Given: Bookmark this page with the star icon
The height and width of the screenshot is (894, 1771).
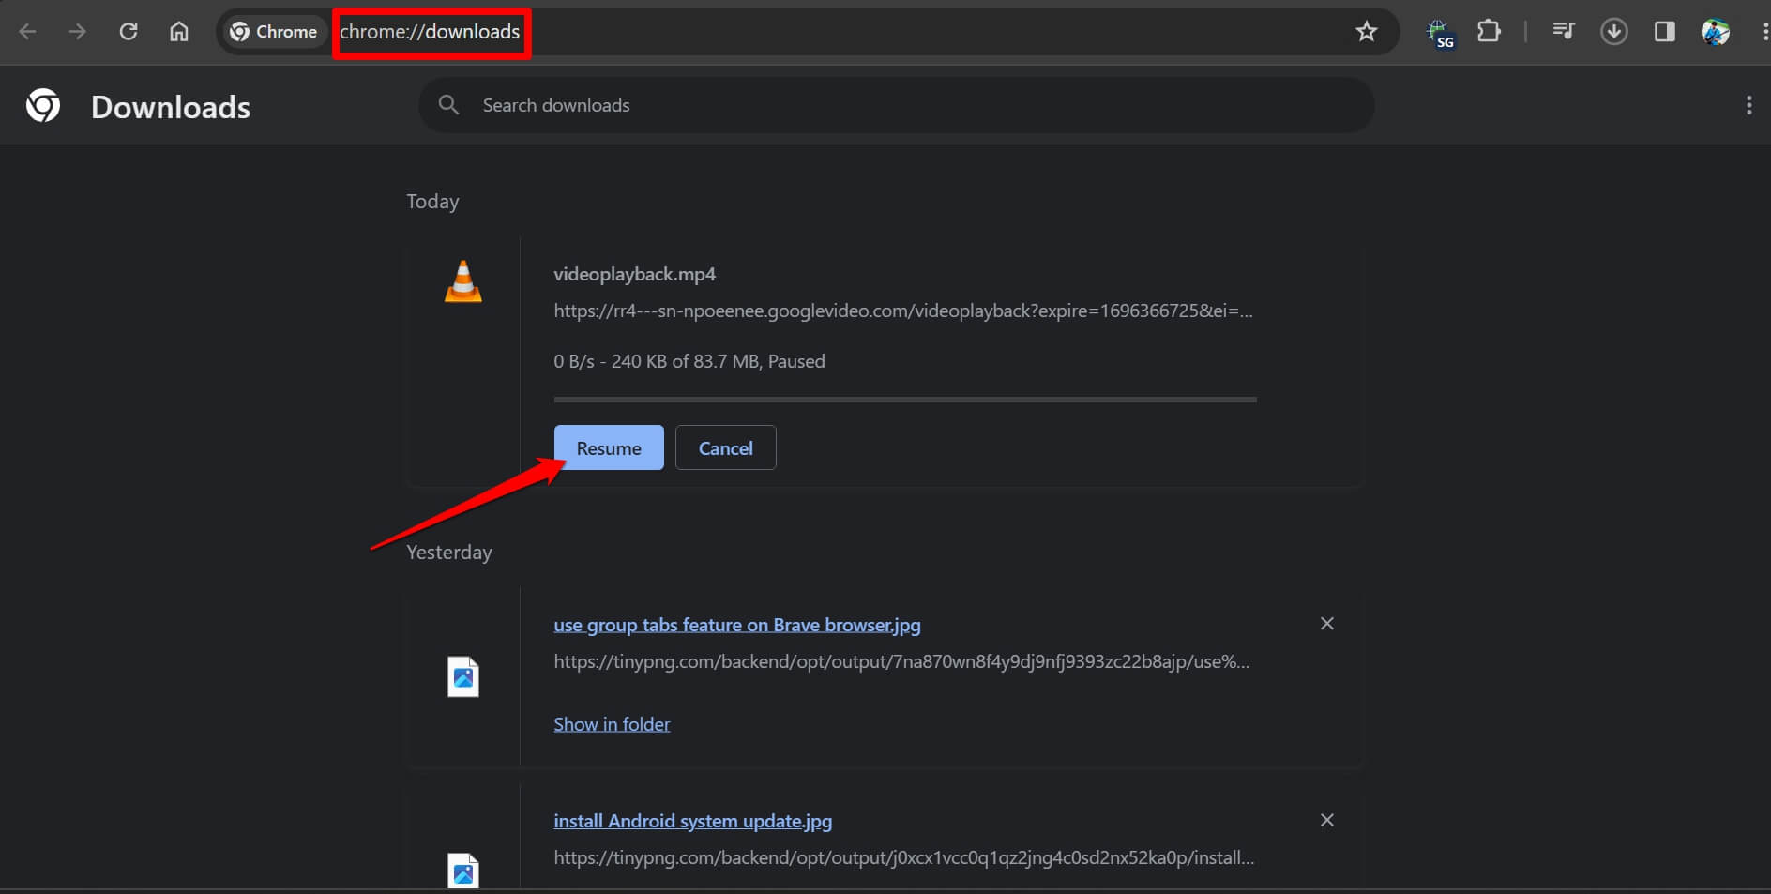Looking at the screenshot, I should [1366, 32].
